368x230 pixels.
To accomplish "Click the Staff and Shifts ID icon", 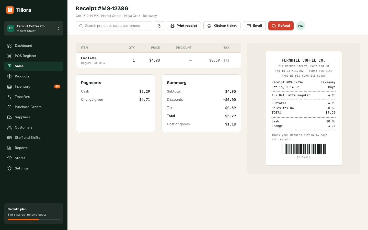I will pyautogui.click(x=9, y=137).
